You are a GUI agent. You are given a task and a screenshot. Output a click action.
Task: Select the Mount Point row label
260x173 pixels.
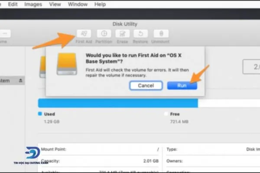point(54,149)
